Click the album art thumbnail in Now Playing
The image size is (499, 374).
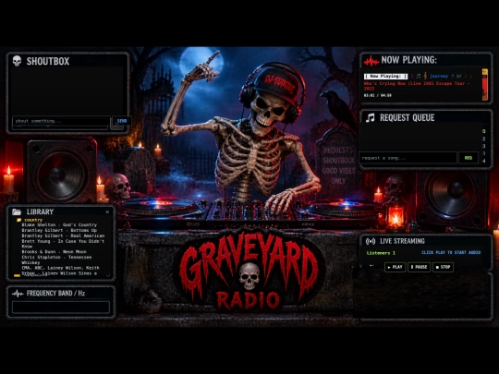coord(485,85)
